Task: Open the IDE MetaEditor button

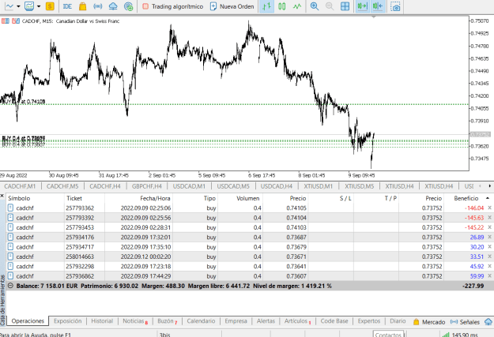Action: (67, 6)
